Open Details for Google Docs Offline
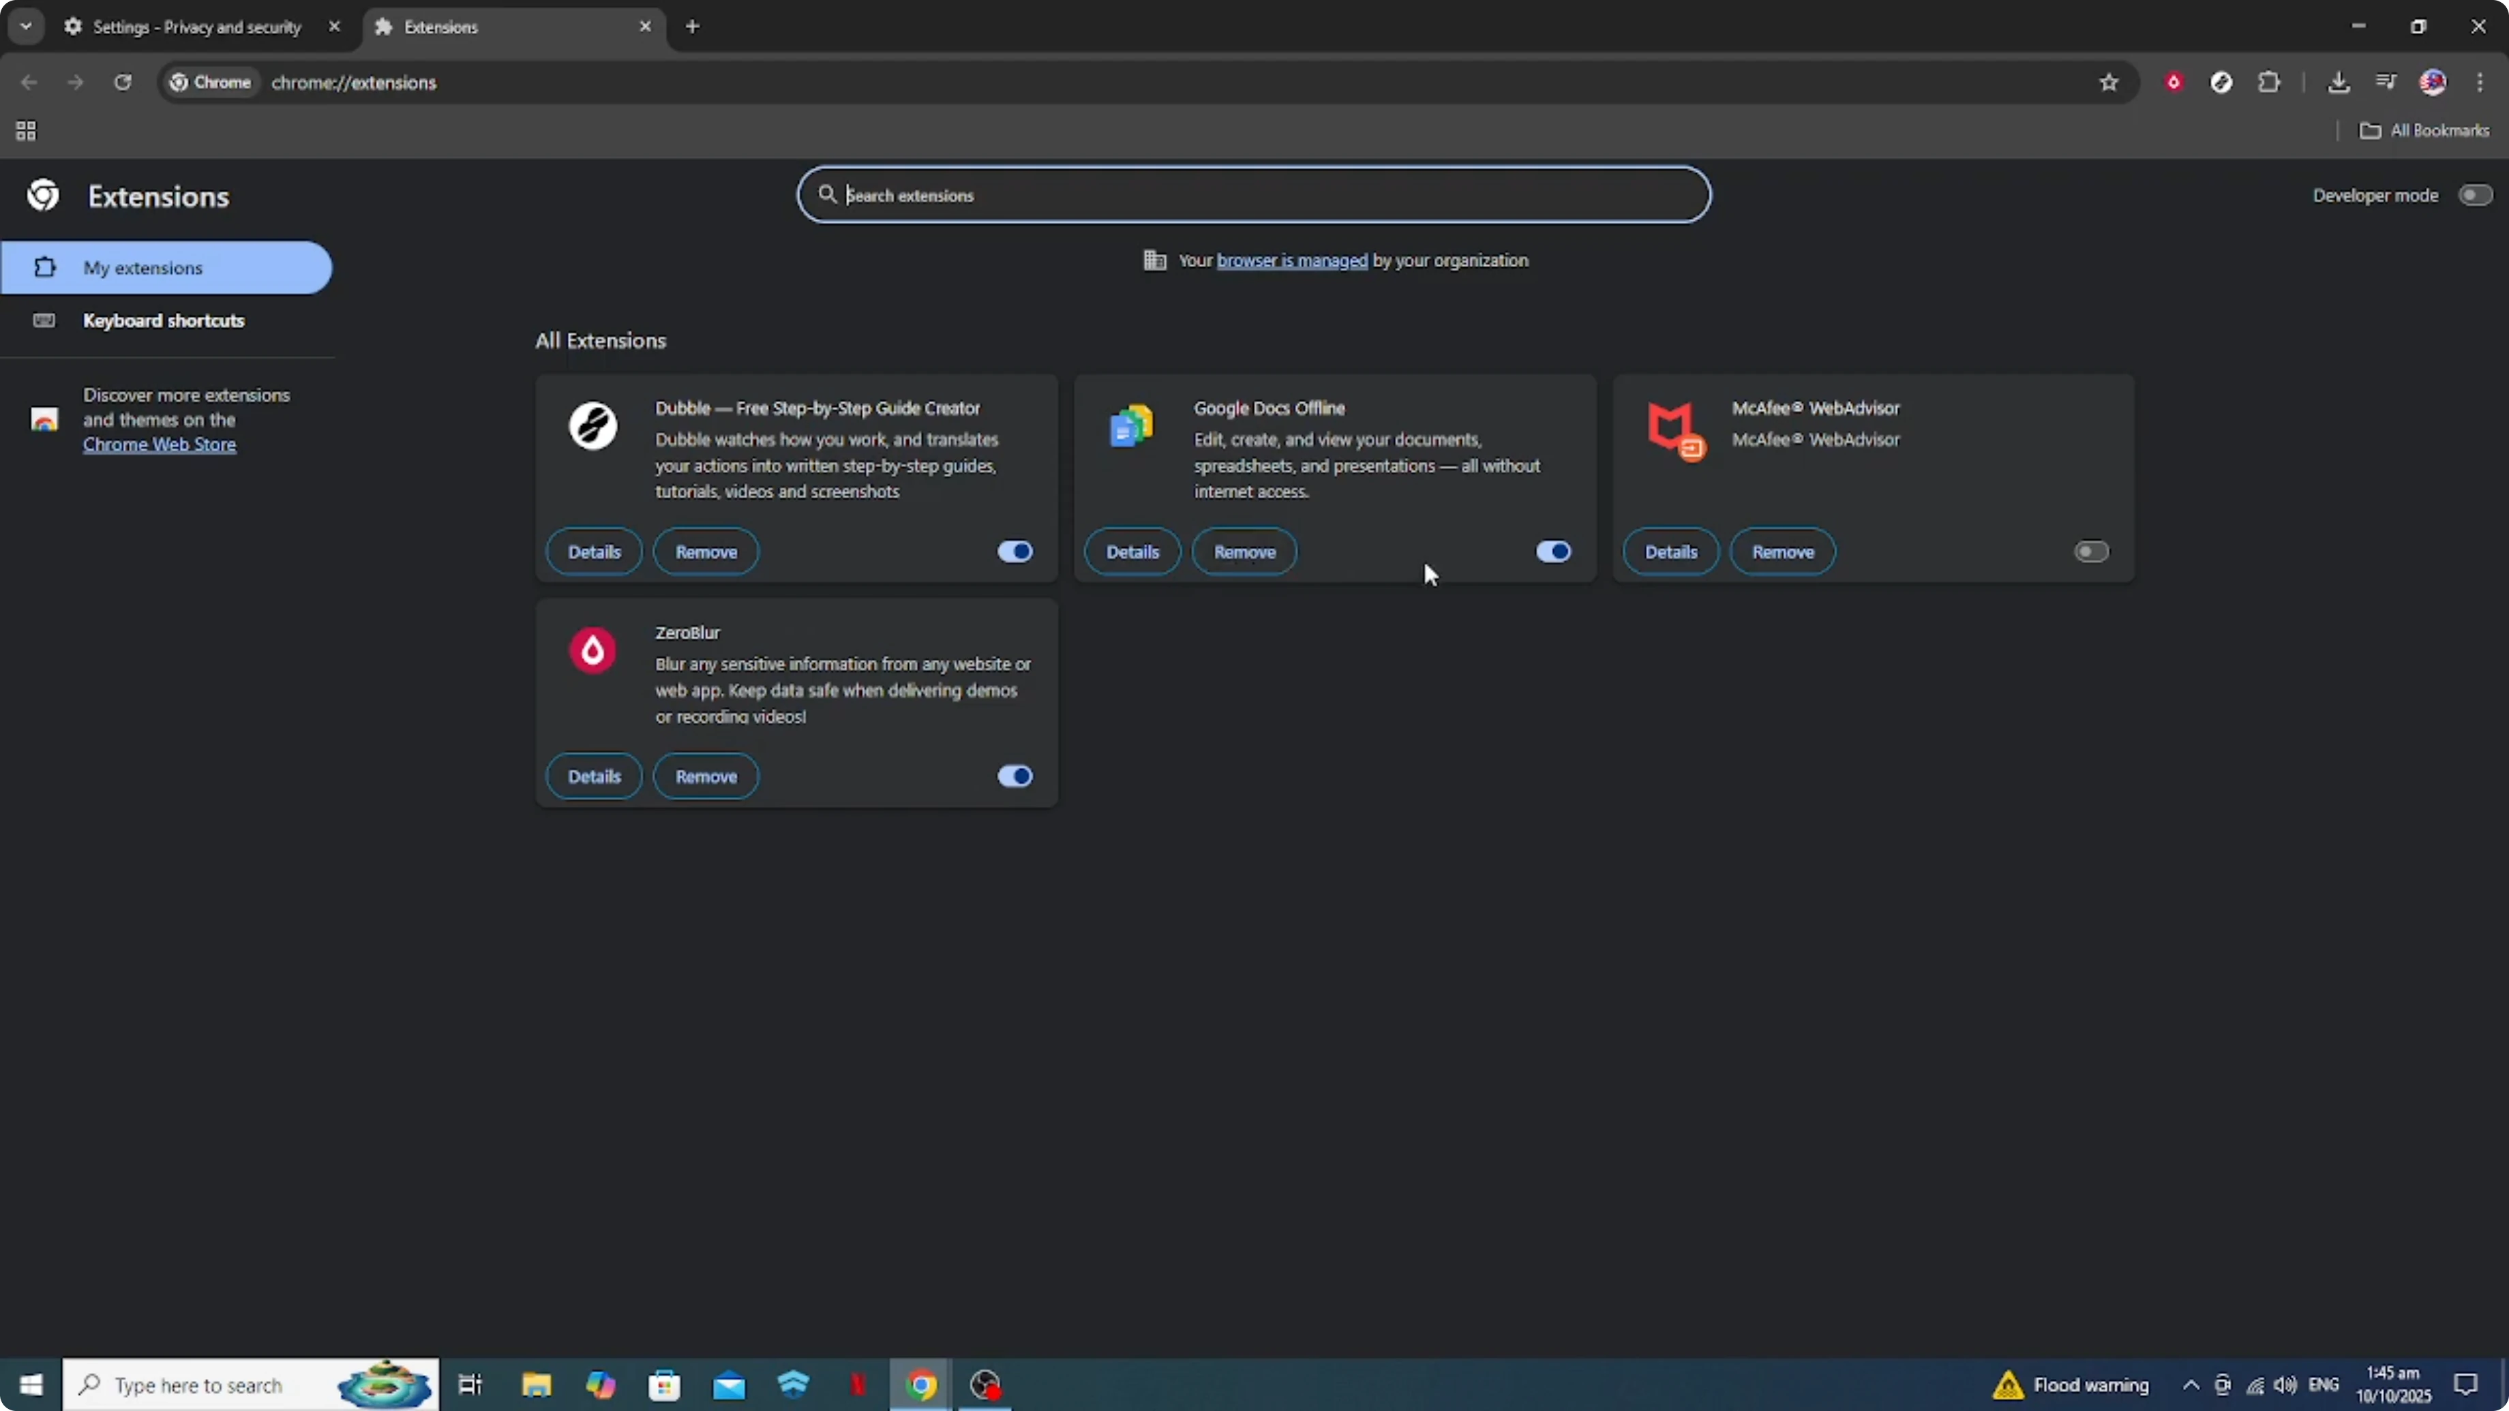This screenshot has width=2509, height=1411. [1132, 551]
